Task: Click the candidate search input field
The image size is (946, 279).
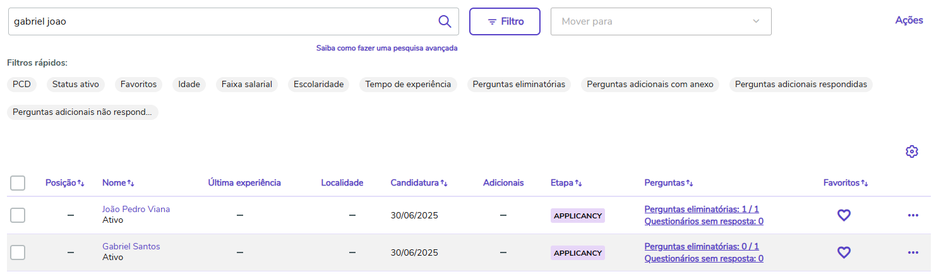Action: pyautogui.click(x=221, y=21)
